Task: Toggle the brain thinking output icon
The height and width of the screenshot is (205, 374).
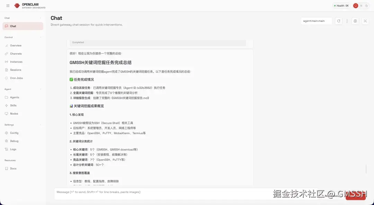Action: (x=355, y=21)
